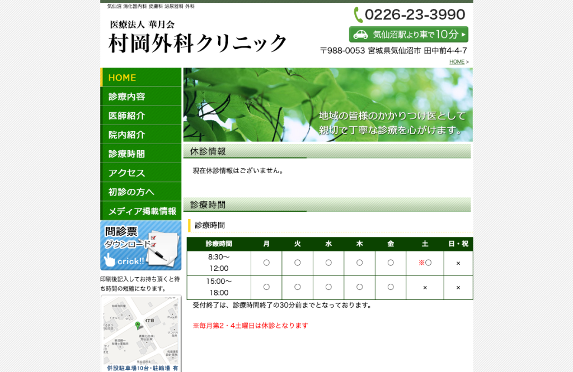Image resolution: width=573 pixels, height=372 pixels.
Task: Click the × in Saturday afternoon cell
Action: coord(425,288)
